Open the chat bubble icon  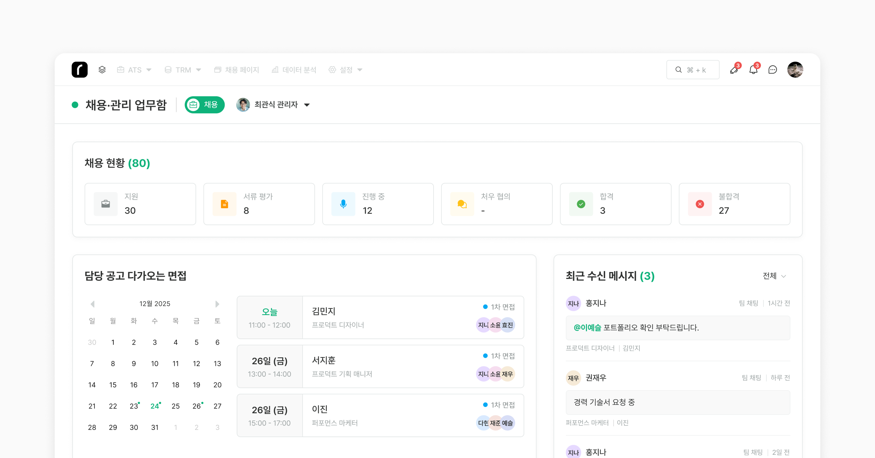(x=773, y=70)
